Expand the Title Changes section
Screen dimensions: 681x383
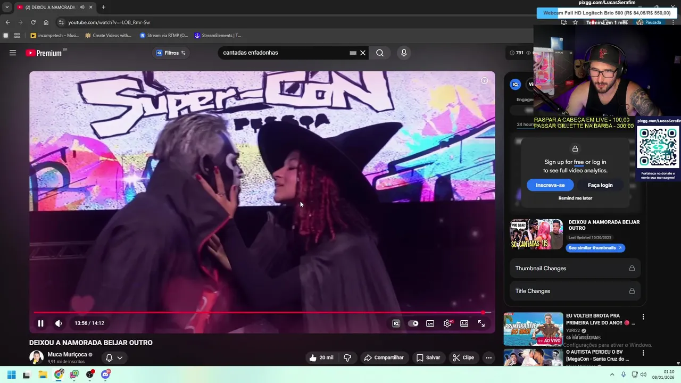575,291
